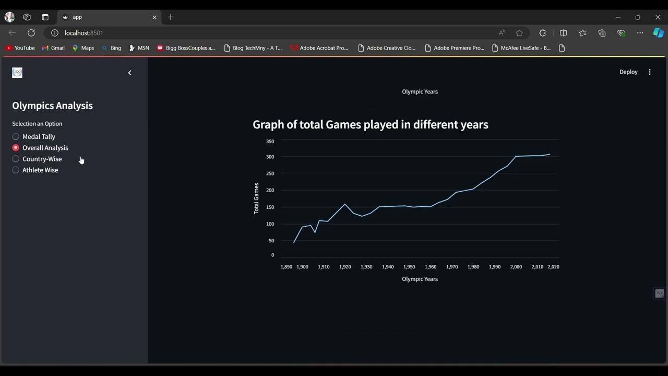Viewport: 668px width, 376px height.
Task: Open the MSN bookmark
Action: (x=139, y=48)
